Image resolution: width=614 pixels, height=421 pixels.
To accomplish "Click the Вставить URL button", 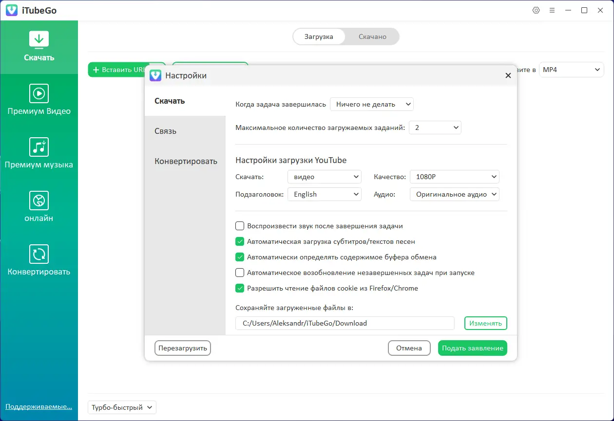I will pyautogui.click(x=117, y=70).
